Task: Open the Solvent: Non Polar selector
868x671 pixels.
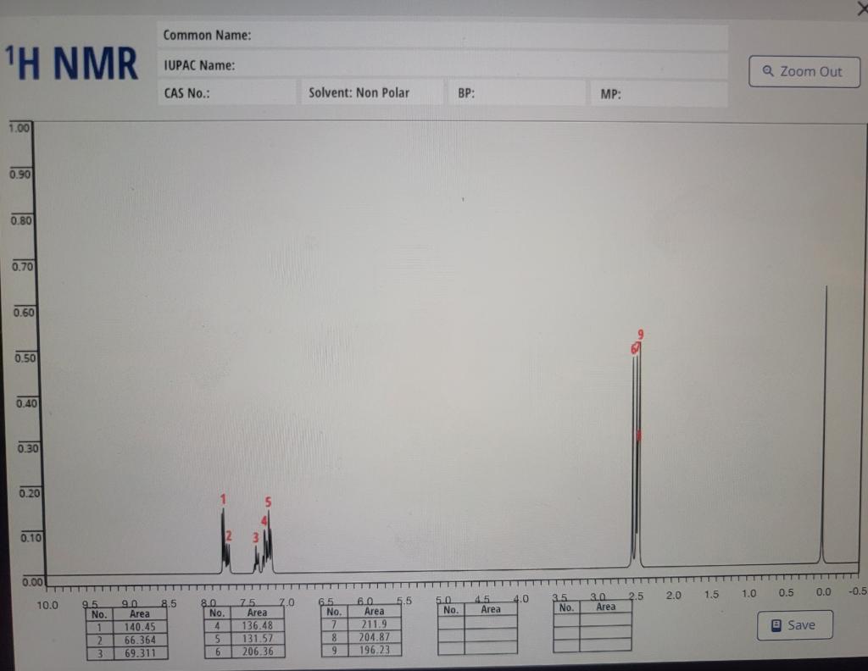Action: (373, 92)
